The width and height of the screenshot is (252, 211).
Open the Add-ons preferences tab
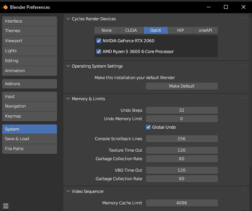[30, 84]
